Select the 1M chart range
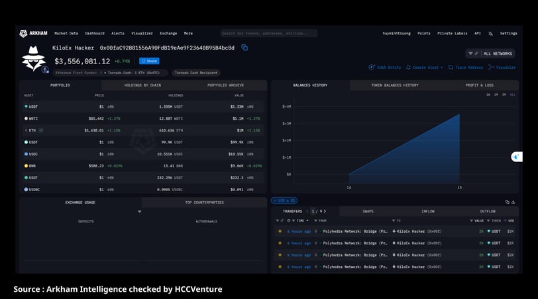538x299 pixels. (x=496, y=95)
